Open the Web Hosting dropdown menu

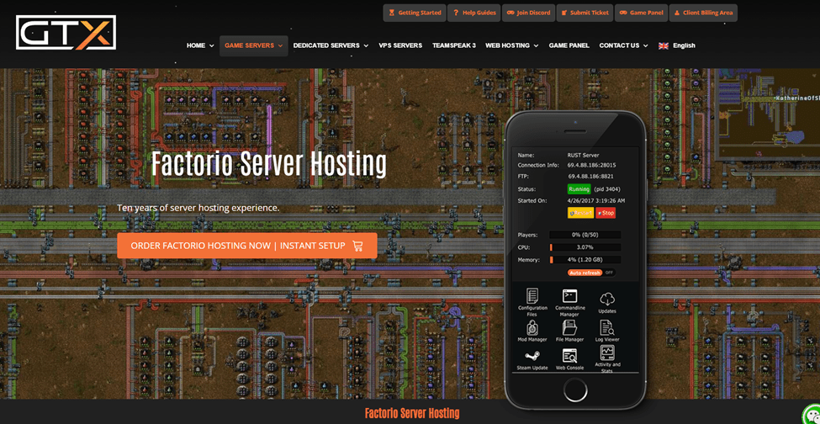pos(511,45)
